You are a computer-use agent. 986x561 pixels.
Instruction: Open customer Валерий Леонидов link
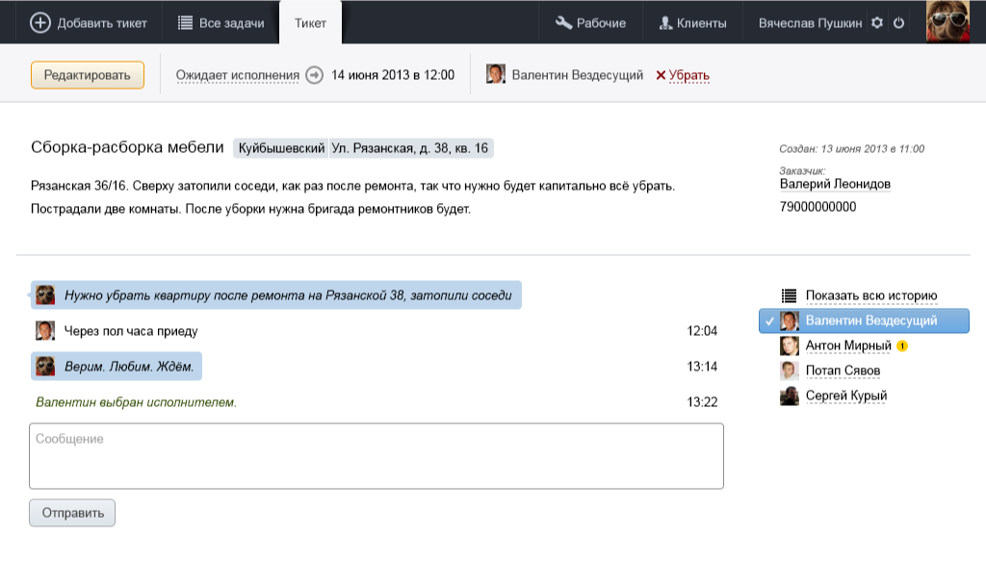coord(834,184)
